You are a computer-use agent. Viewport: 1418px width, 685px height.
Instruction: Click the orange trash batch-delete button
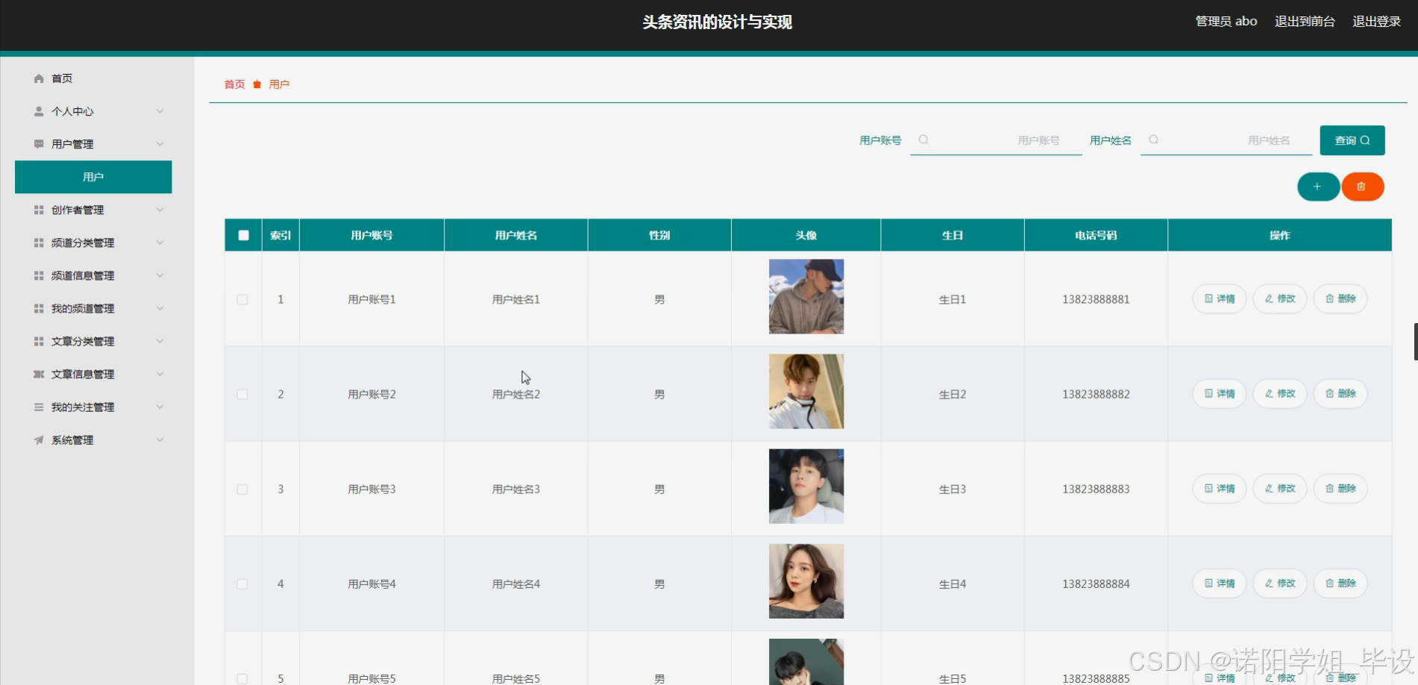[x=1362, y=187]
